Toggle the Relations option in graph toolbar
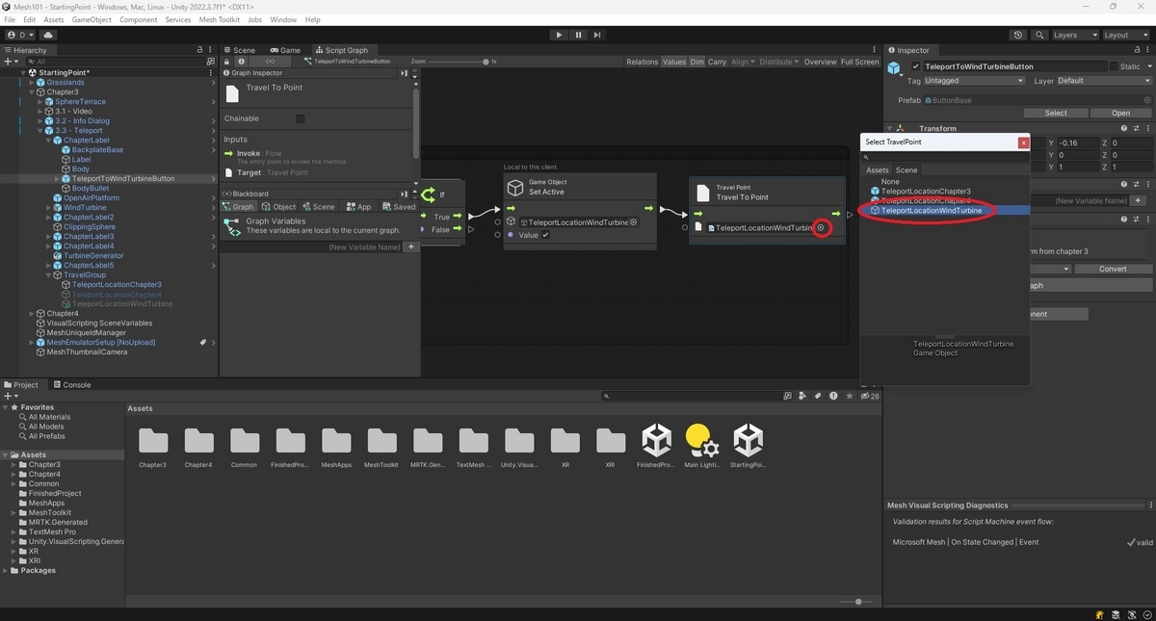 click(x=643, y=62)
